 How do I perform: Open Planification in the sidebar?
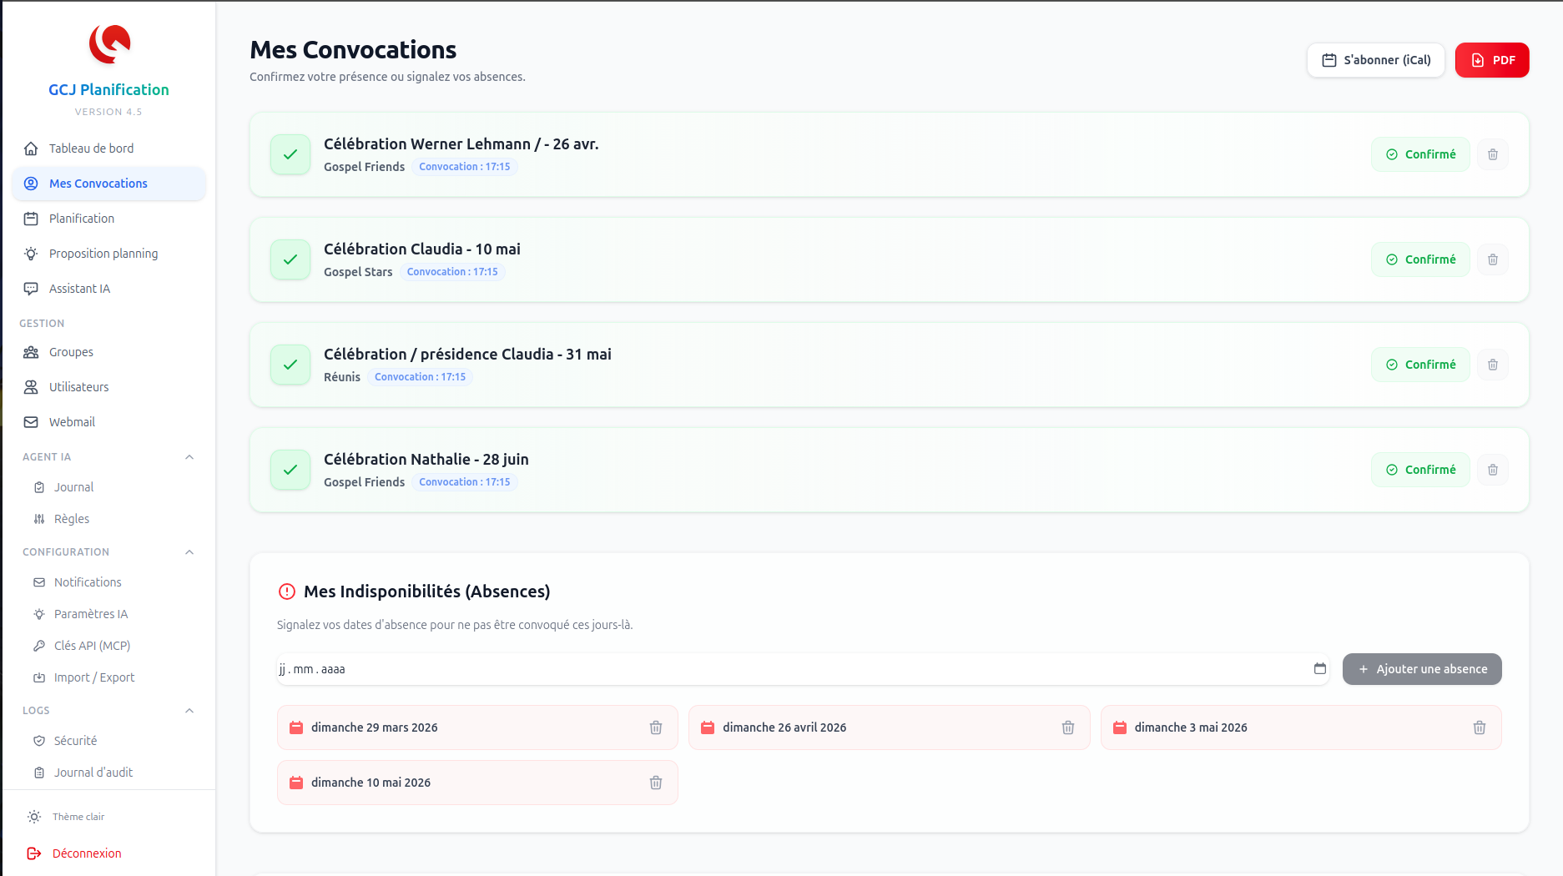tap(81, 219)
